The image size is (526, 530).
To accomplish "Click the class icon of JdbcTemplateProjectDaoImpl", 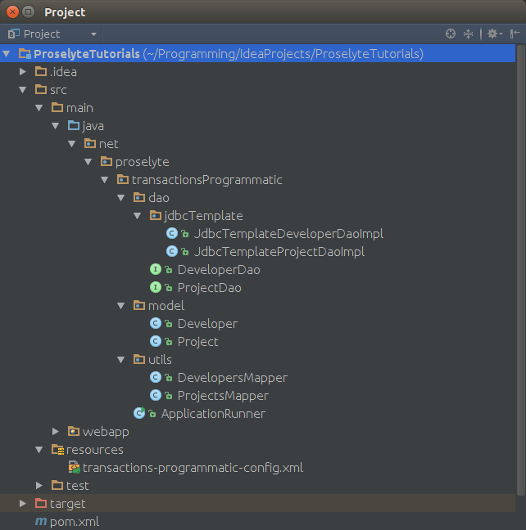I will (172, 251).
